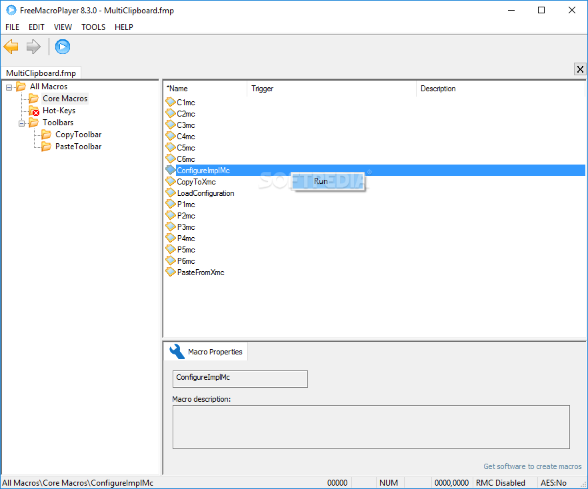Click the NUM indicator in status bar
588x489 pixels.
(389, 482)
